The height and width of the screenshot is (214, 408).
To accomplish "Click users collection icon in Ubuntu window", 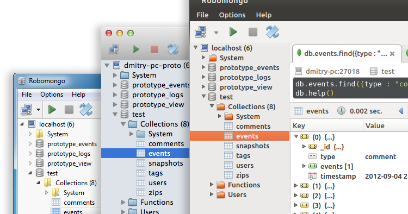I will click(228, 166).
